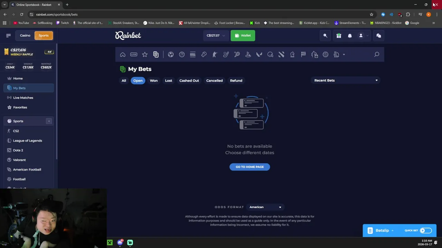Open favorites star icon in sports bar

point(145,54)
